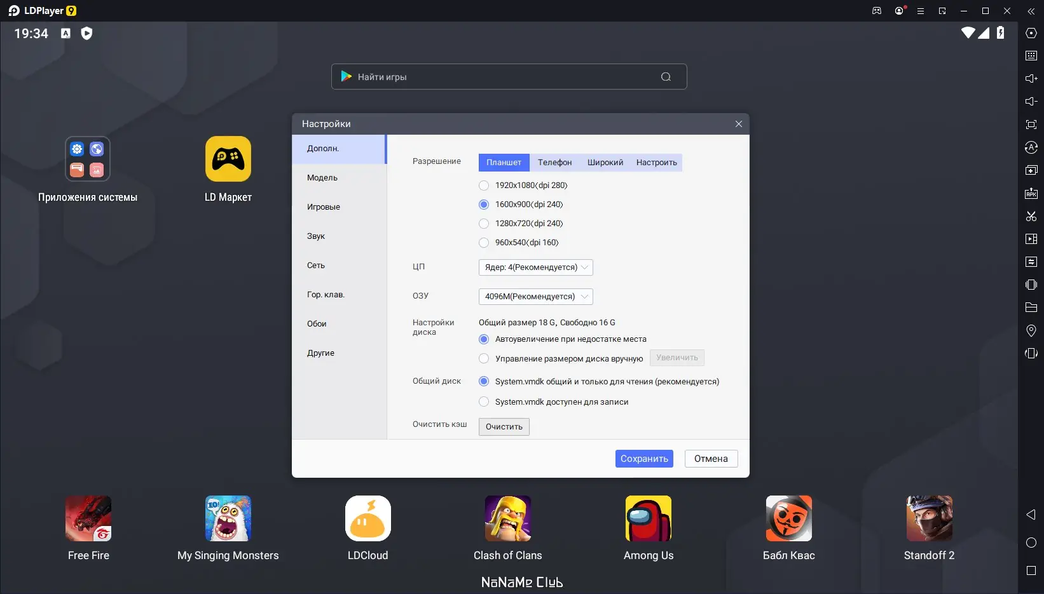Open the LD Маркет app
Viewport: 1044px width, 594px height.
tap(228, 159)
